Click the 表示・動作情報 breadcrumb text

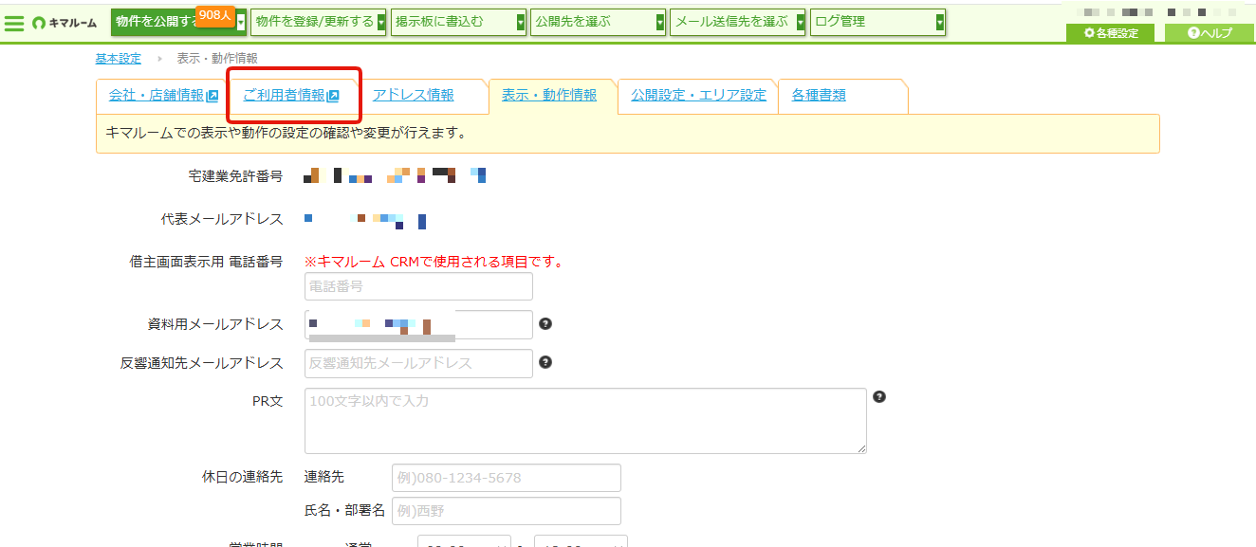pos(217,59)
